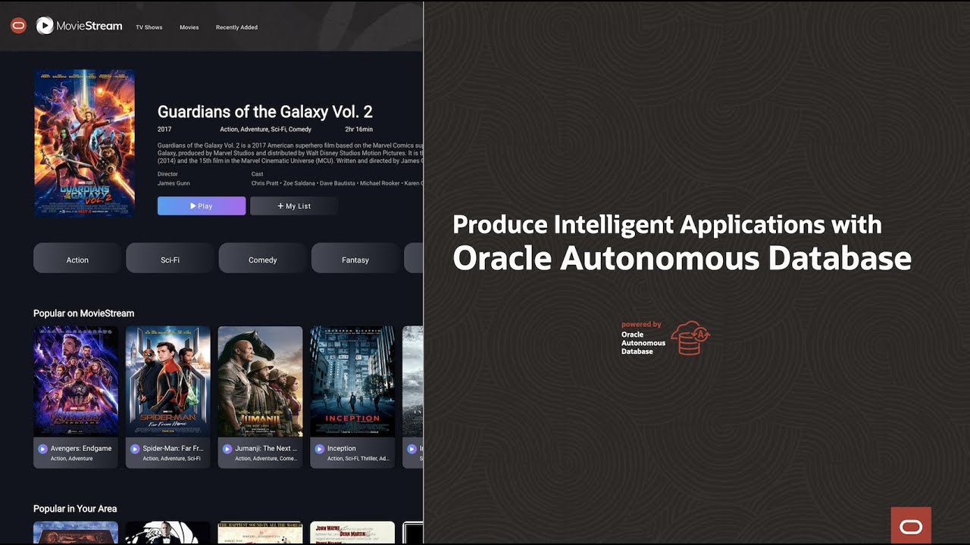Screen dimensions: 970x545
Task: Click the James Gunn director name
Action: (174, 183)
